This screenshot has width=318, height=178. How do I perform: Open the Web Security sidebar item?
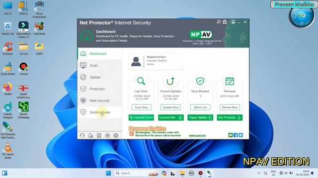[x=99, y=100]
